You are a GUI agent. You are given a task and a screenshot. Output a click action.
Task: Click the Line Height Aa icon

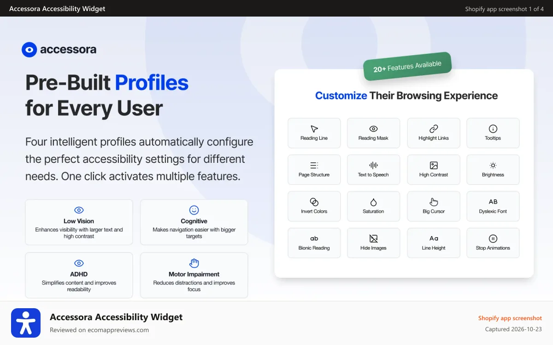[x=434, y=239]
